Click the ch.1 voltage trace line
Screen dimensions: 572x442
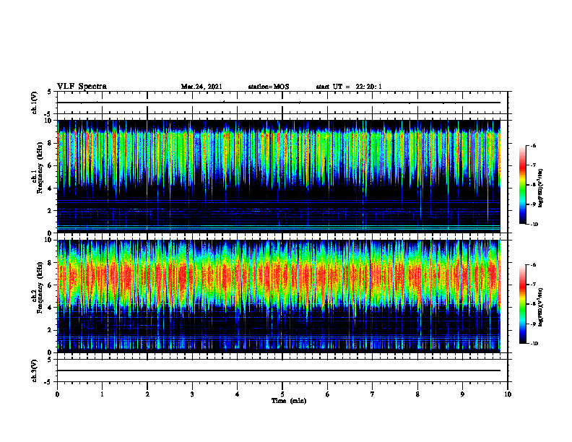279,103
